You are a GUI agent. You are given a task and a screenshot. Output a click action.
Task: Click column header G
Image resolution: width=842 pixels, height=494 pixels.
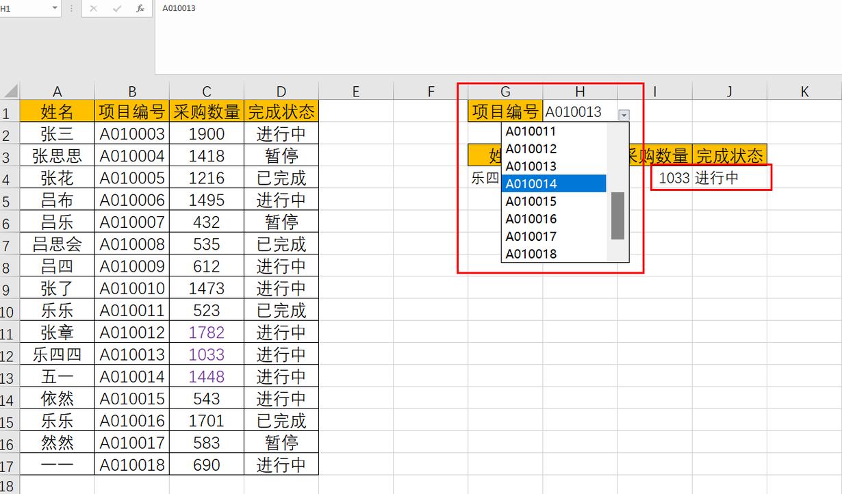click(505, 90)
